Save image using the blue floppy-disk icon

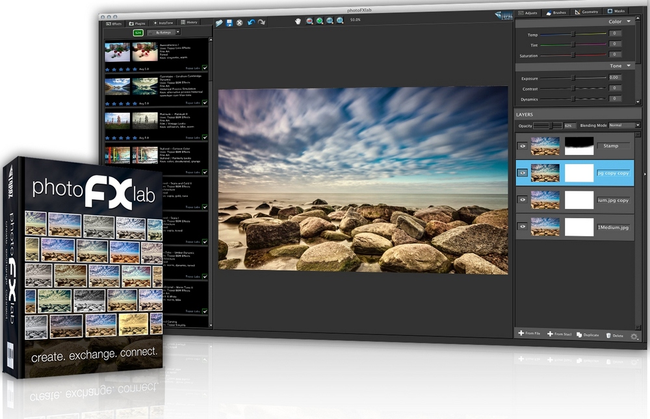pos(229,23)
